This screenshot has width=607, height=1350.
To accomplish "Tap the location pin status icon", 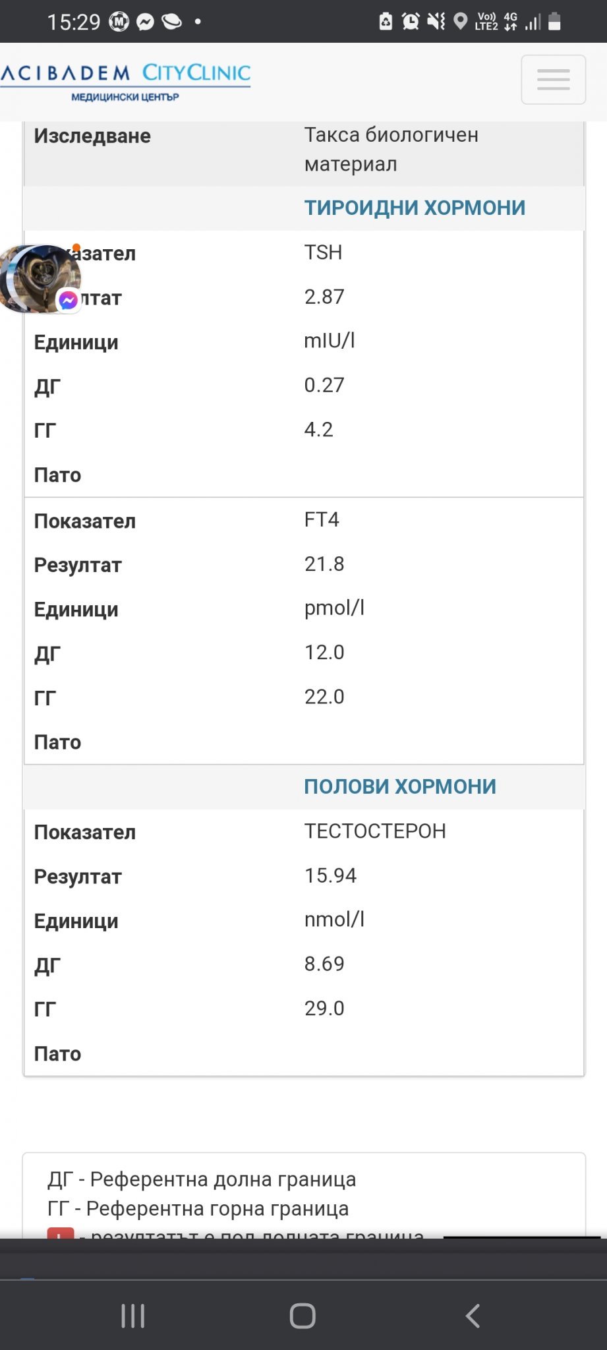I will click(461, 22).
